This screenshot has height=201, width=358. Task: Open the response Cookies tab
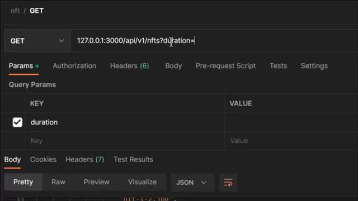(x=44, y=160)
